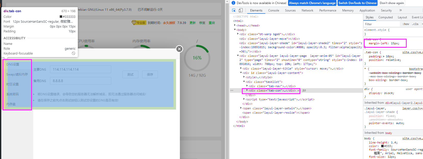
Task: Expand the bt-warp bge6 div node
Action: 238,34
